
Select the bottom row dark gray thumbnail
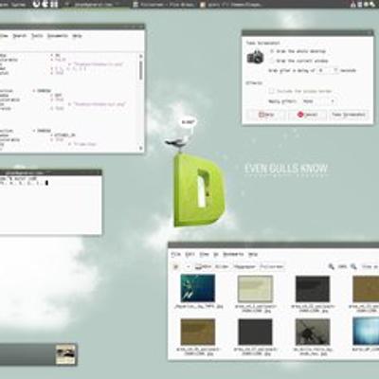255,332
